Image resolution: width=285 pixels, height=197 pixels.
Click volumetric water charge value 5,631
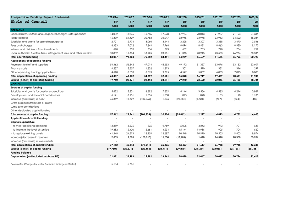click(131, 164)
